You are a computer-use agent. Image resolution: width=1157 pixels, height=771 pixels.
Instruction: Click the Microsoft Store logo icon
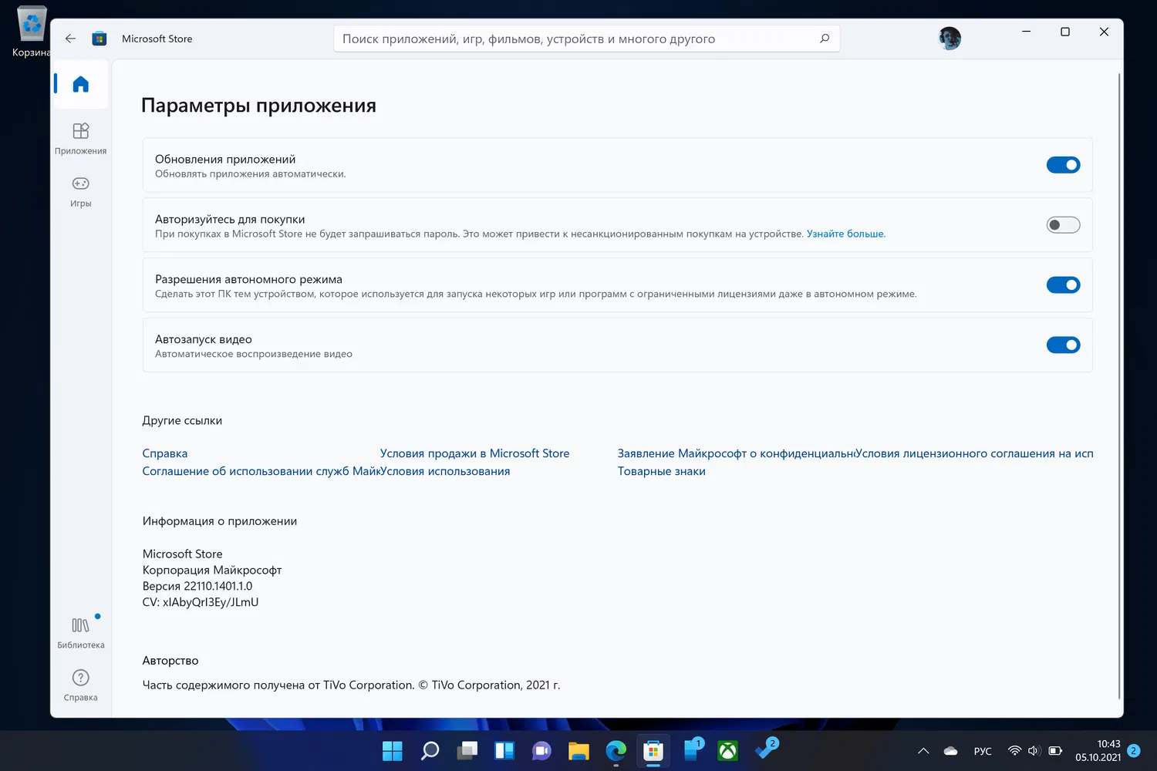pyautogui.click(x=100, y=39)
